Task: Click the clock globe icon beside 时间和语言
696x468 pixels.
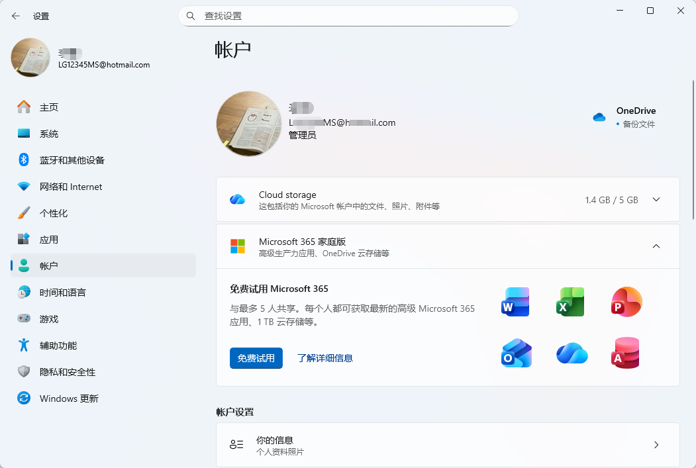Action: (24, 292)
